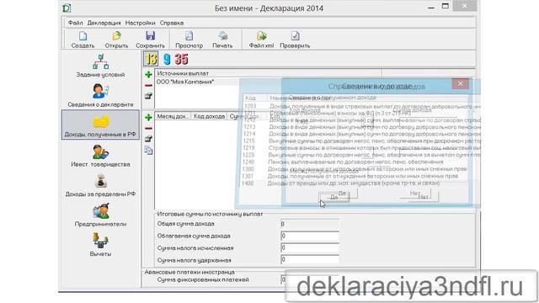Open the Декларация menu
This screenshot has height=303, width=539.
click(104, 23)
